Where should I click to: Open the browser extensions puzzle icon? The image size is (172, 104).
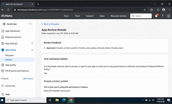click(x=152, y=10)
